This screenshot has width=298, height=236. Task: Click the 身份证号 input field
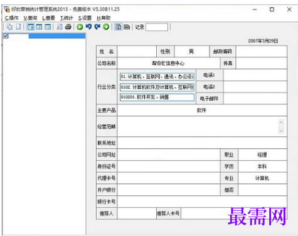(x=169, y=167)
